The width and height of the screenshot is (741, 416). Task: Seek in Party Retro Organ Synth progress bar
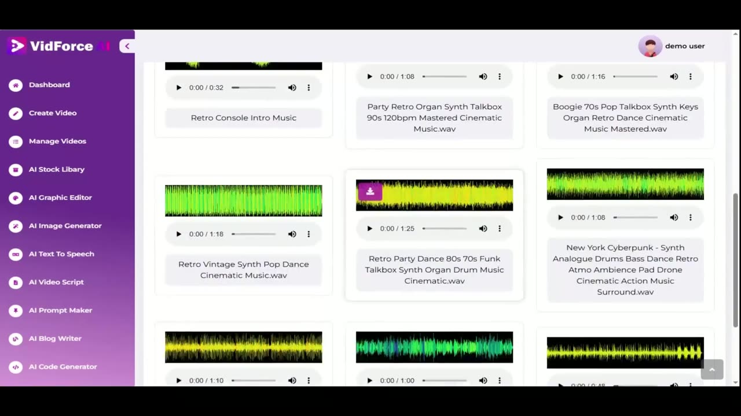[445, 77]
